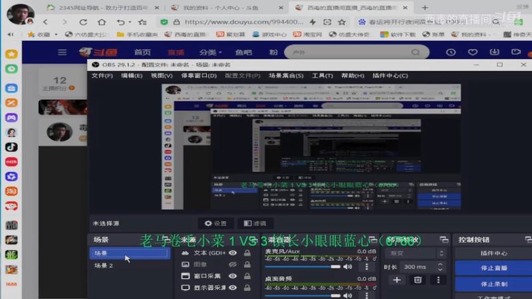Add a scene transition with plus icon
Screen dimensions: 532x299
tap(396, 280)
